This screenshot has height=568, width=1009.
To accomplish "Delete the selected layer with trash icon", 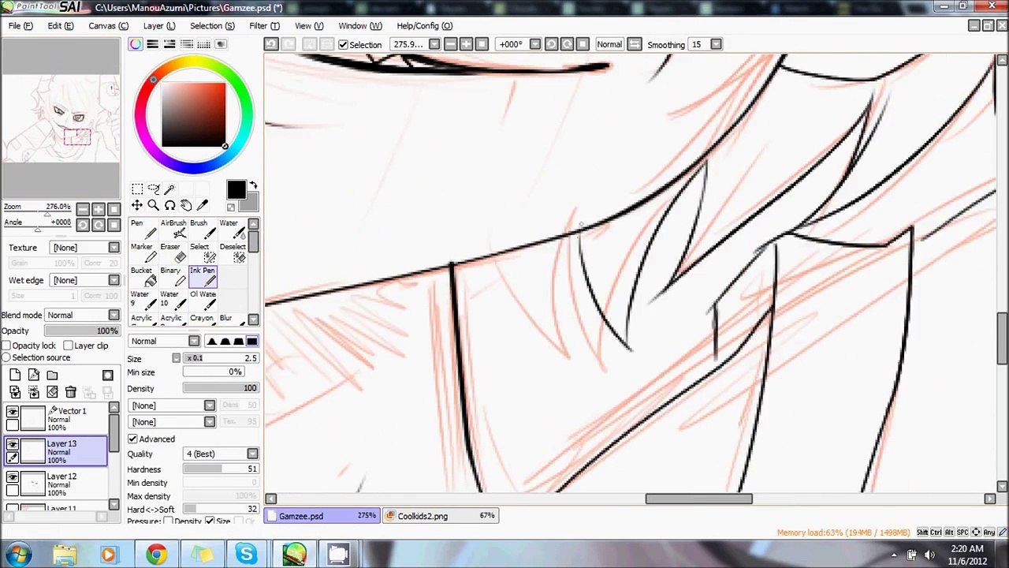I will pyautogui.click(x=70, y=392).
